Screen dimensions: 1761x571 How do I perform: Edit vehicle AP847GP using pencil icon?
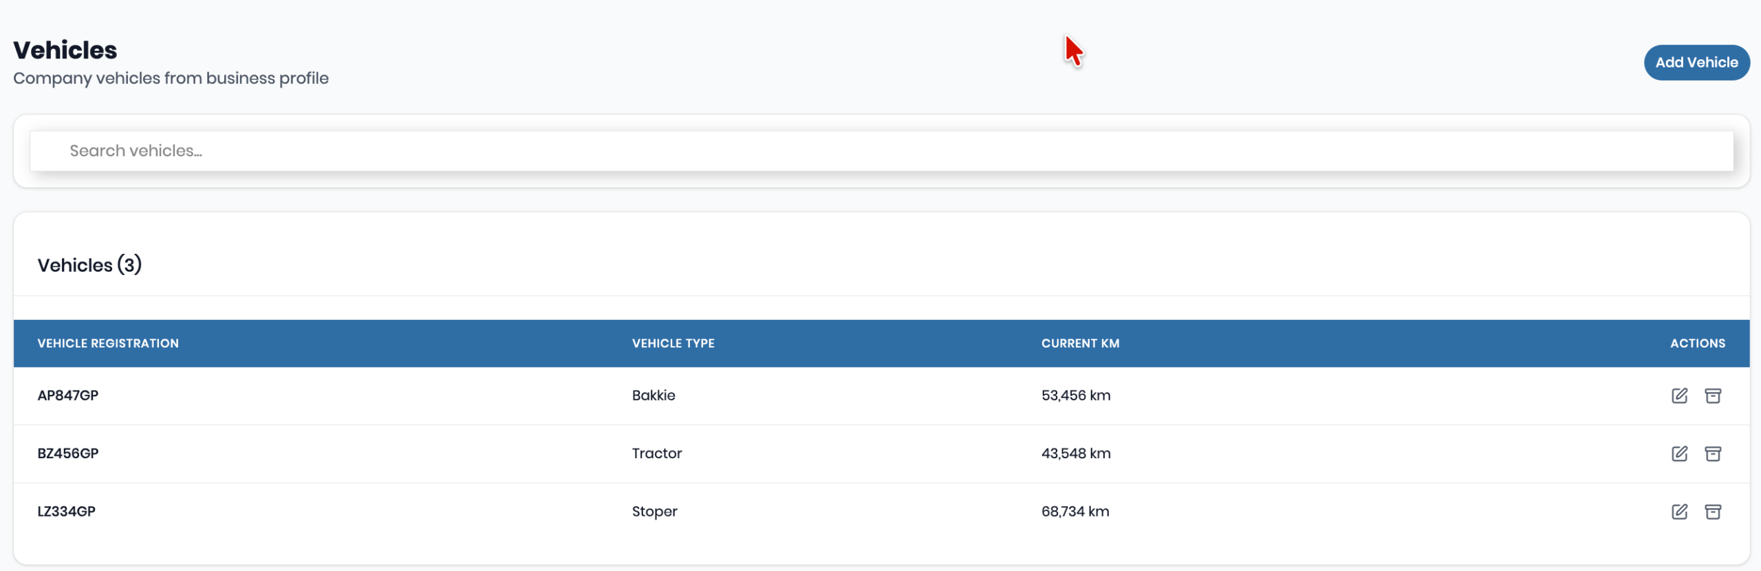(1679, 396)
